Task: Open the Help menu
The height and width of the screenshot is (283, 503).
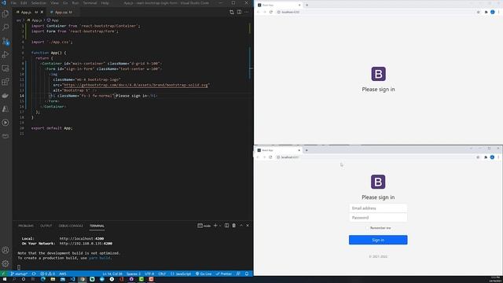Action: click(105, 3)
